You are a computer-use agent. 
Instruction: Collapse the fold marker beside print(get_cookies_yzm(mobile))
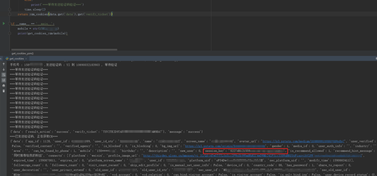pos(9,33)
